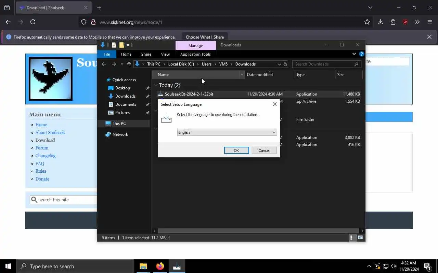This screenshot has width=438, height=273.
Task: Open File menu in Explorer ribbon
Action: point(107,54)
